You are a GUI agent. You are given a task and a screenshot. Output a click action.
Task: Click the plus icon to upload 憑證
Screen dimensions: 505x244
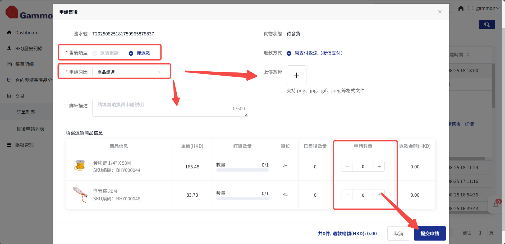296,75
